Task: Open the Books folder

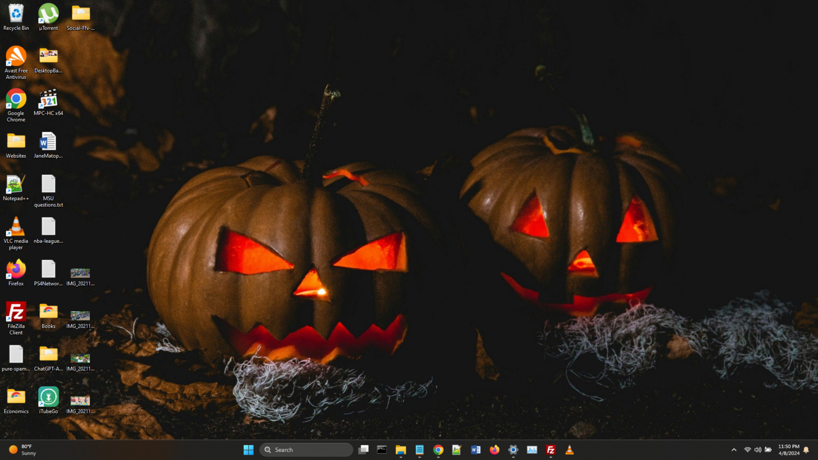Action: click(48, 311)
